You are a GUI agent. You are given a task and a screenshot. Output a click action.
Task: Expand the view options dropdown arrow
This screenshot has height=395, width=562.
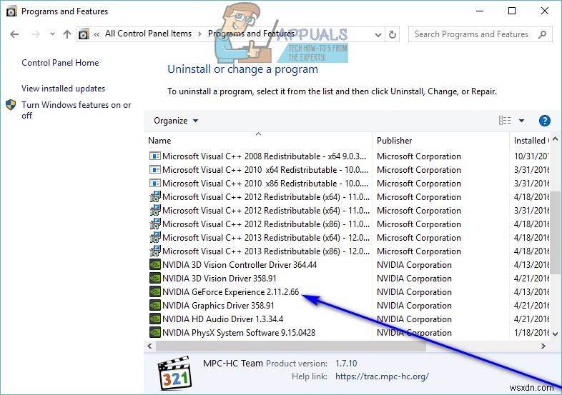(x=521, y=121)
